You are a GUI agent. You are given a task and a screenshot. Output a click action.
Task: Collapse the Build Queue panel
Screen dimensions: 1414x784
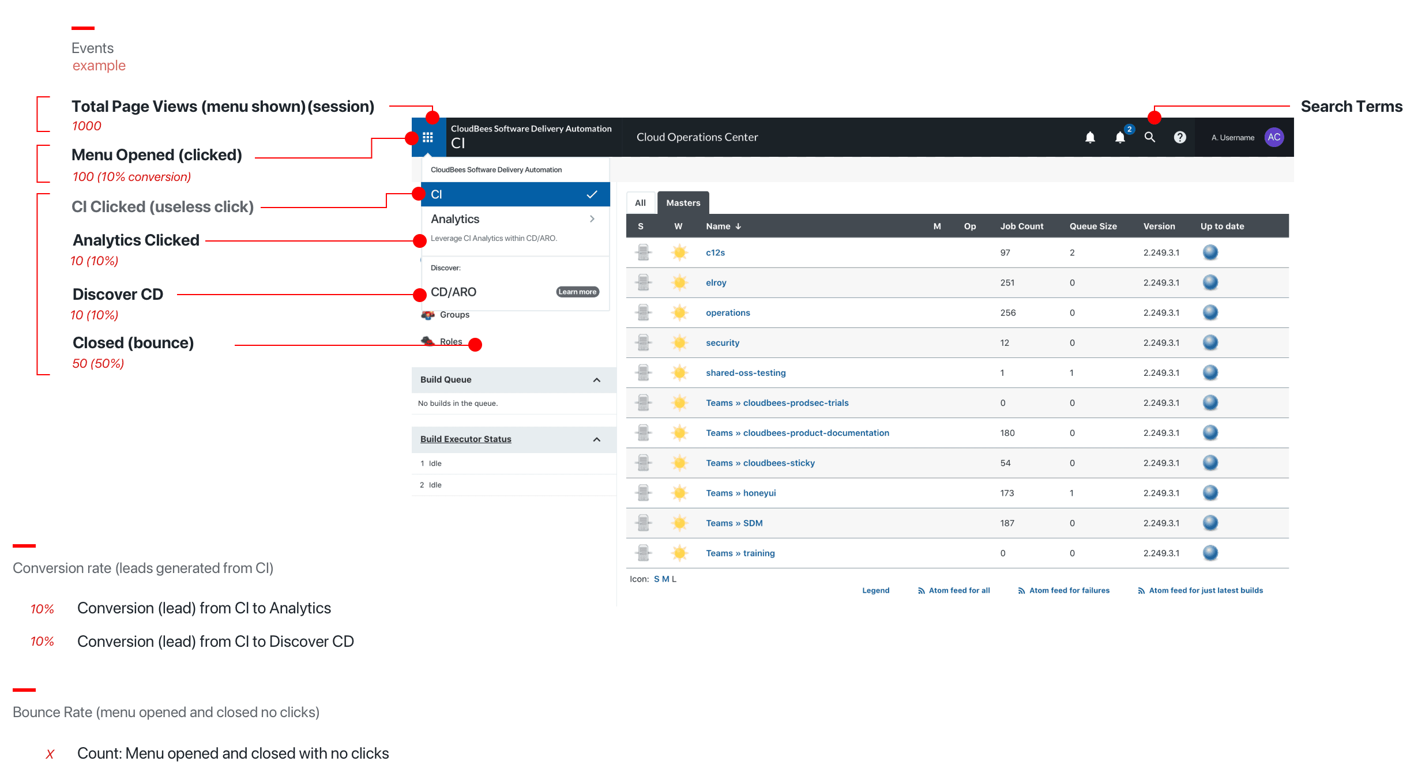tap(597, 380)
